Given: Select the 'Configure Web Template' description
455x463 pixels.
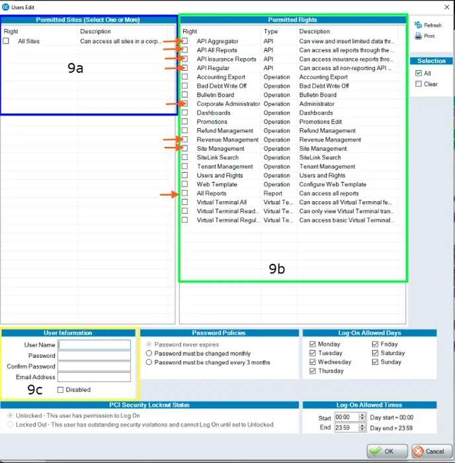Looking at the screenshot, I should 333,185.
